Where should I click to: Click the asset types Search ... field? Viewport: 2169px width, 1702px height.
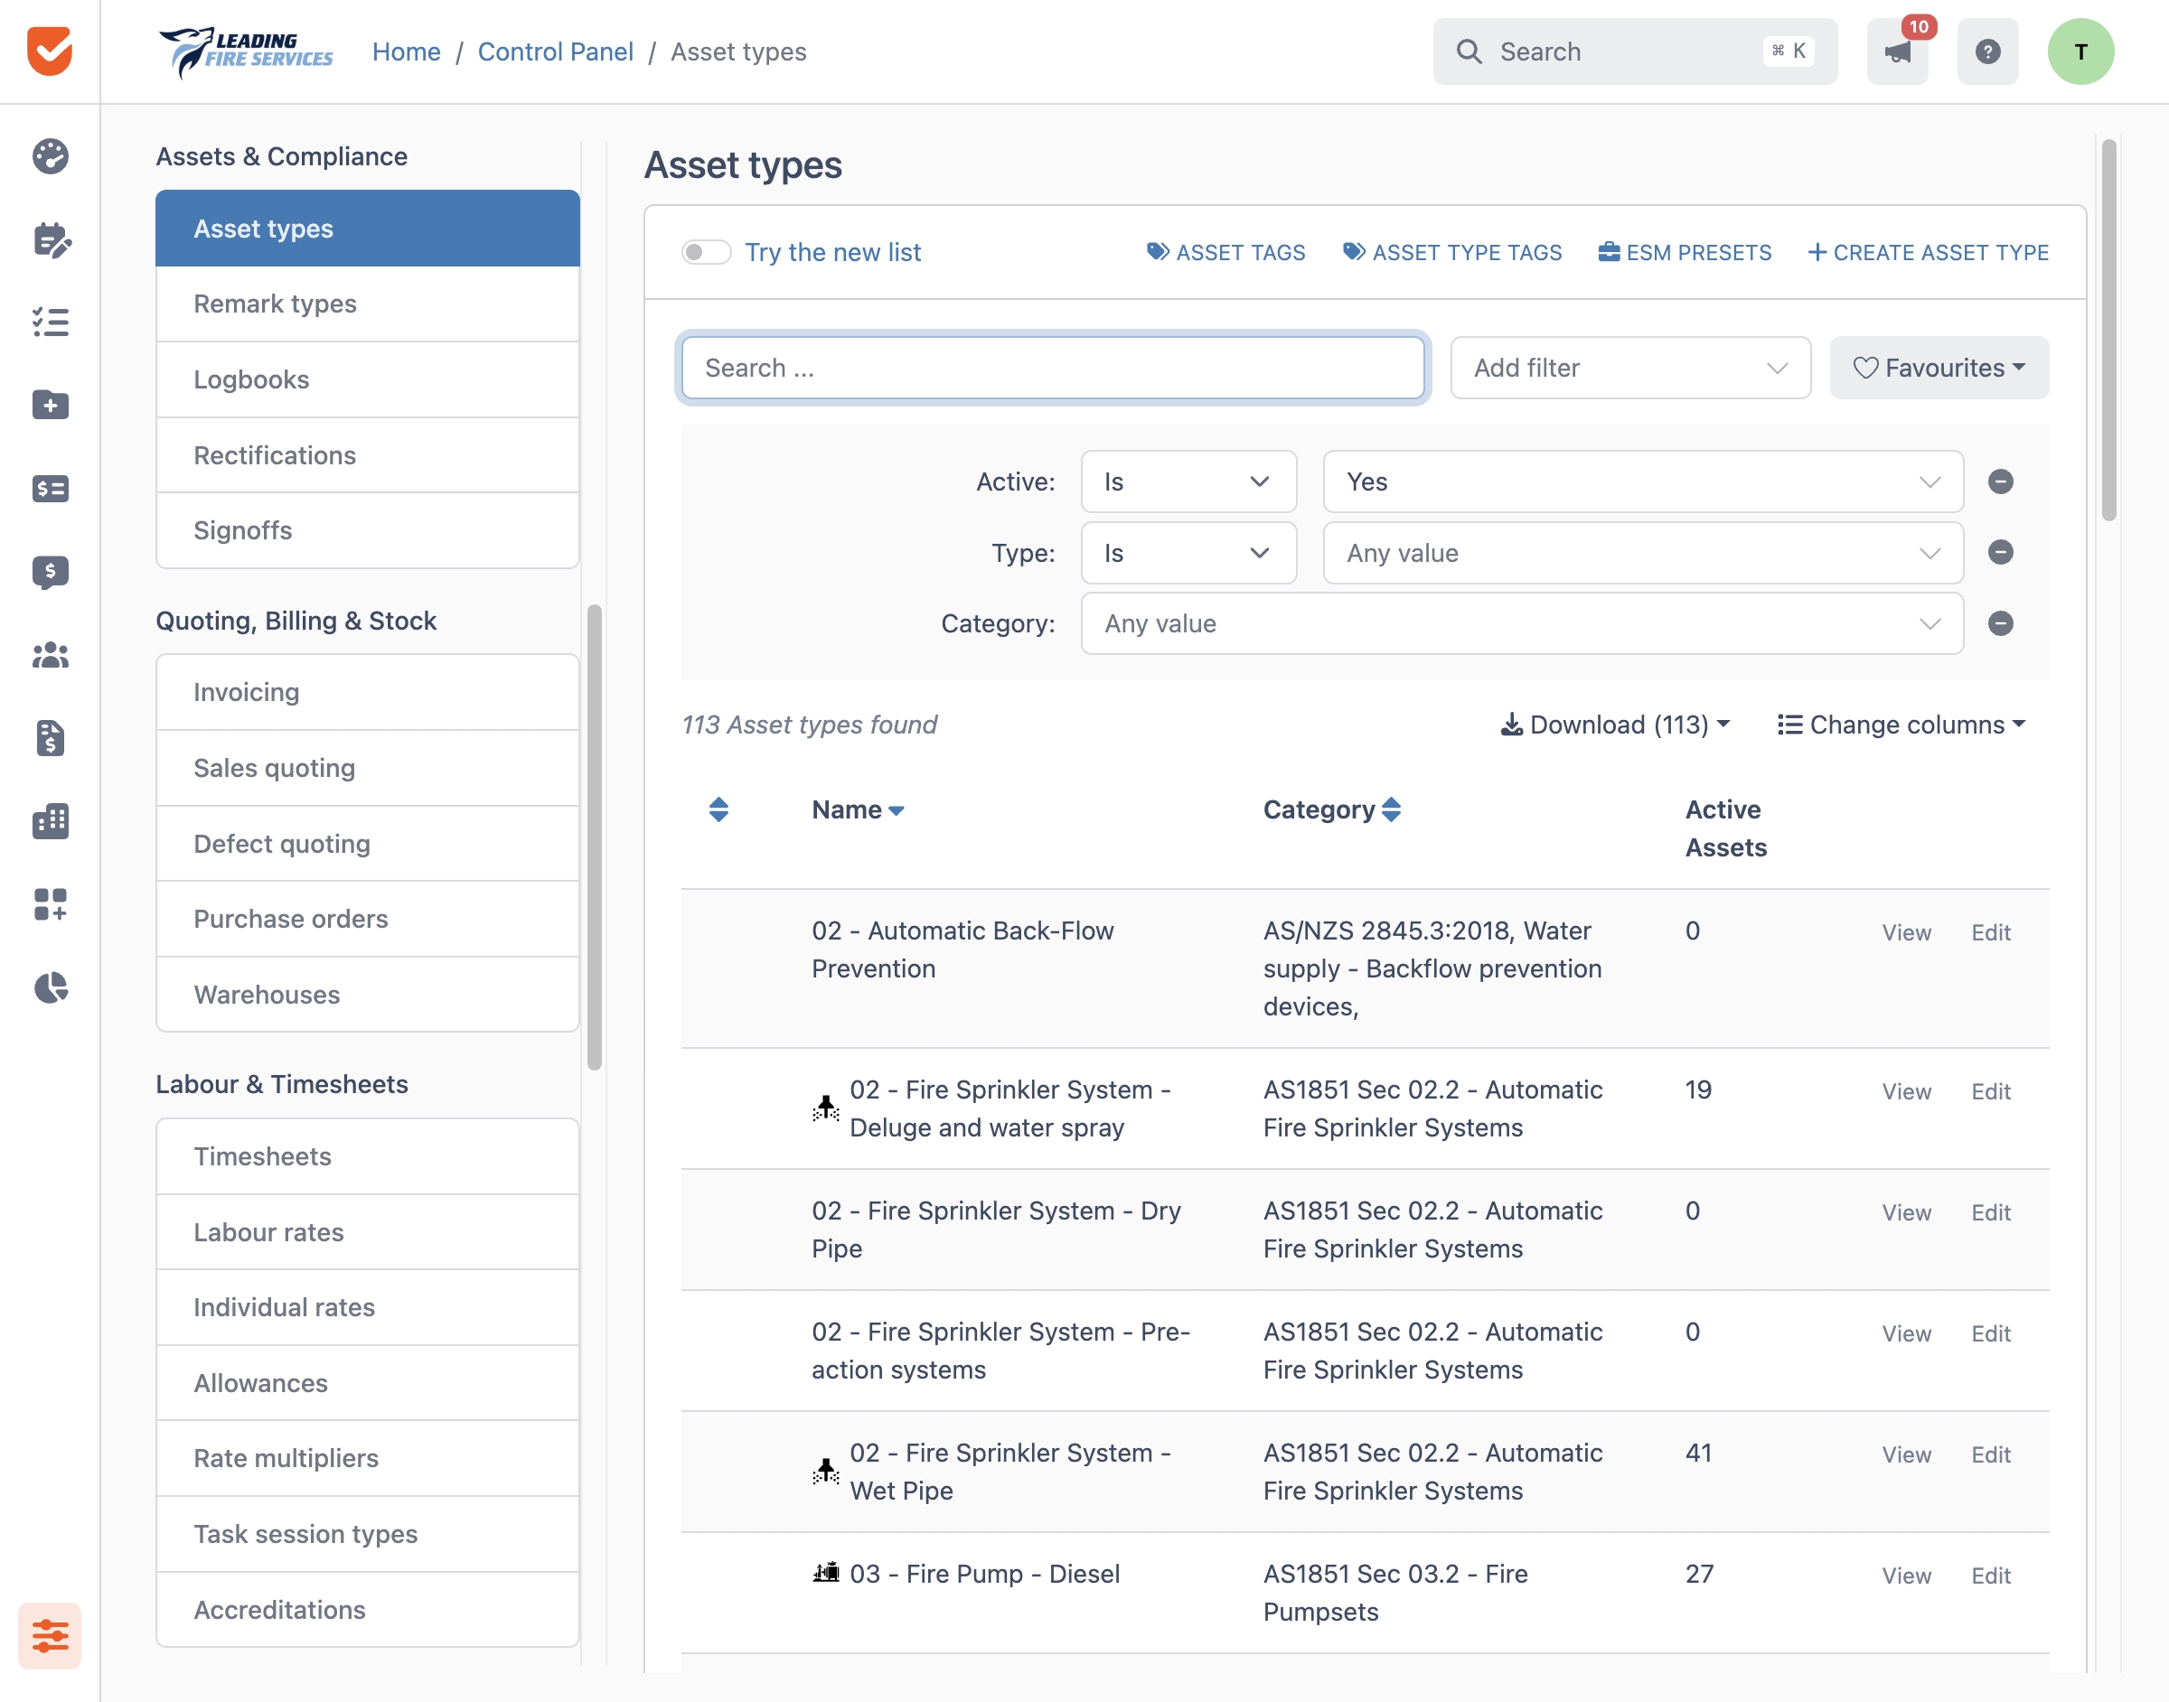(1053, 368)
